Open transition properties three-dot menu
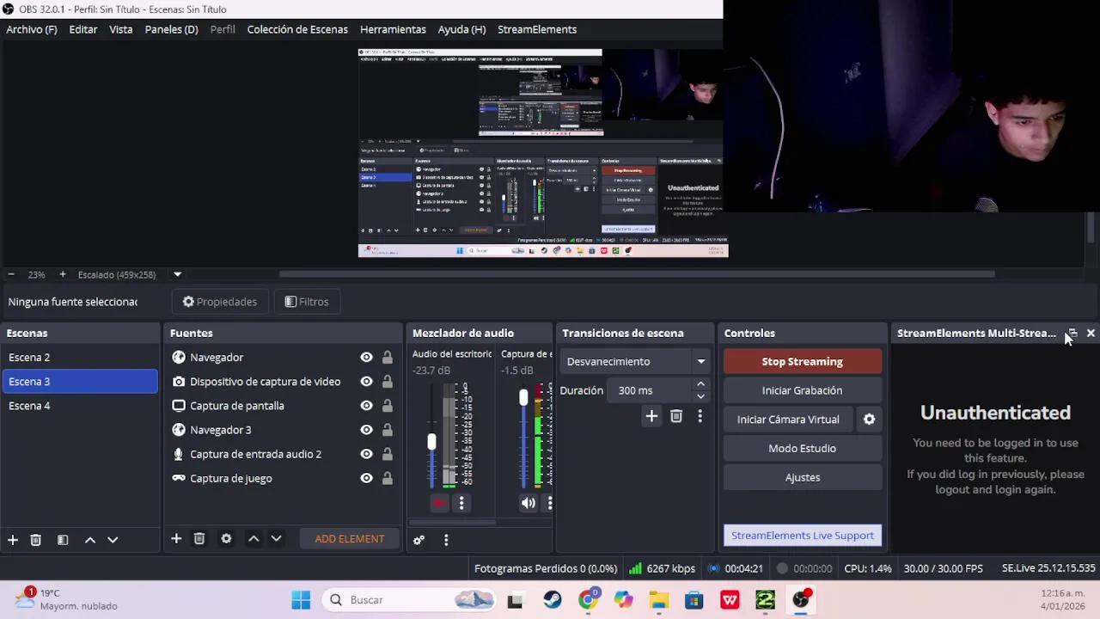Screen dimensions: 1100x619 pos(700,417)
